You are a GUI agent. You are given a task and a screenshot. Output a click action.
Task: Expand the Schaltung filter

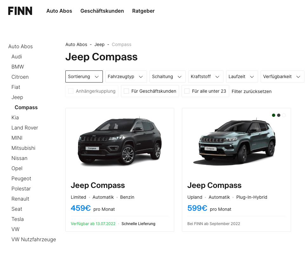167,77
